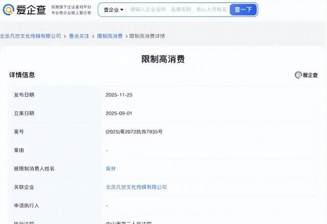
Task: Click the 爱企查 watermark logo beside 详情信息
Action: 306,75
